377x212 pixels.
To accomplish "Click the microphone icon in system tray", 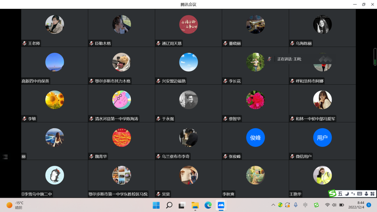I will click(296, 205).
